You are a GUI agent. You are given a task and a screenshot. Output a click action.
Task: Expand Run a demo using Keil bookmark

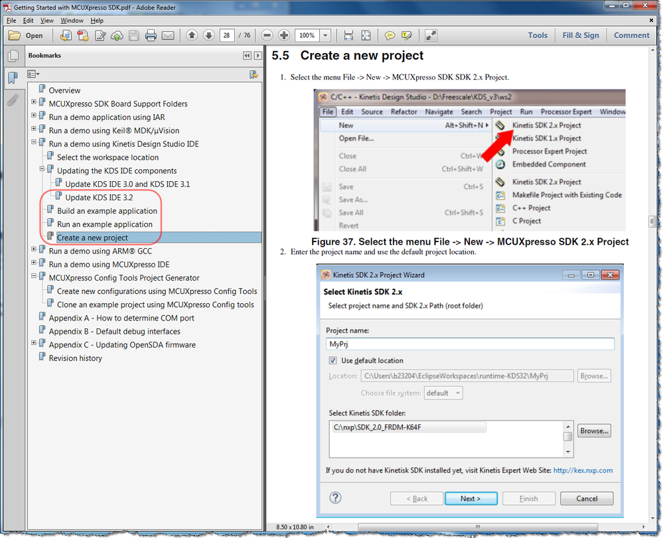click(34, 129)
